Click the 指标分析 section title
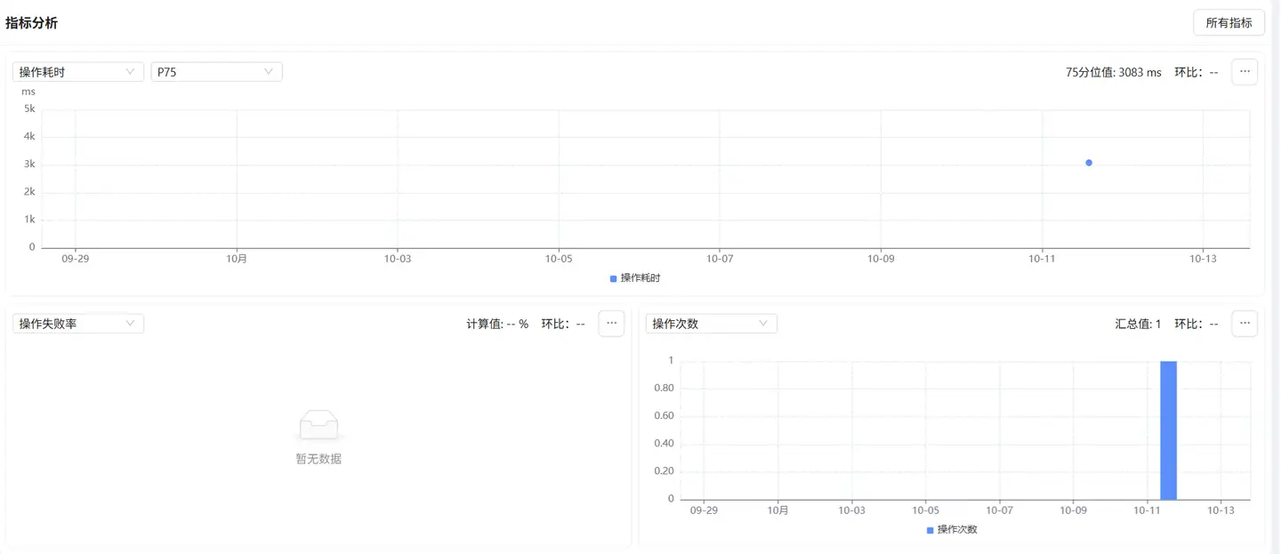Image resolution: width=1281 pixels, height=554 pixels. (32, 23)
